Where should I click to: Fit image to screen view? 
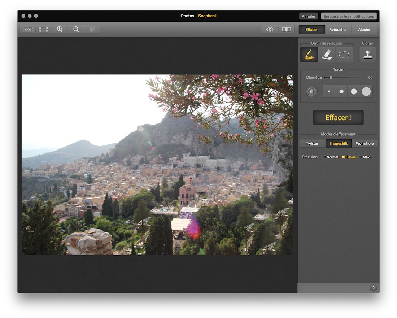(44, 29)
